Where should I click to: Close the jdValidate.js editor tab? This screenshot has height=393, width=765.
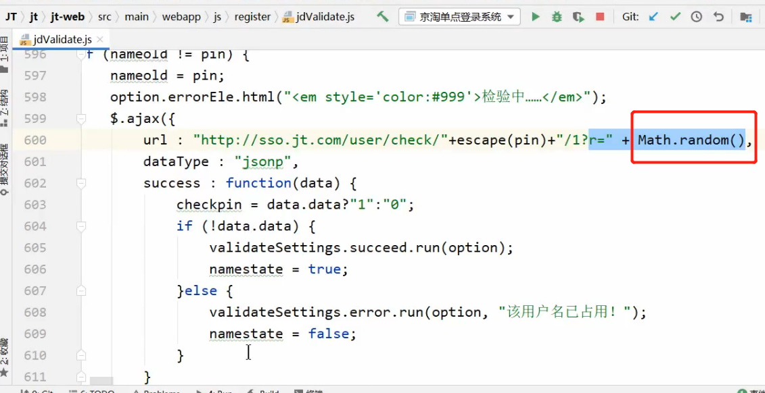[x=100, y=39]
